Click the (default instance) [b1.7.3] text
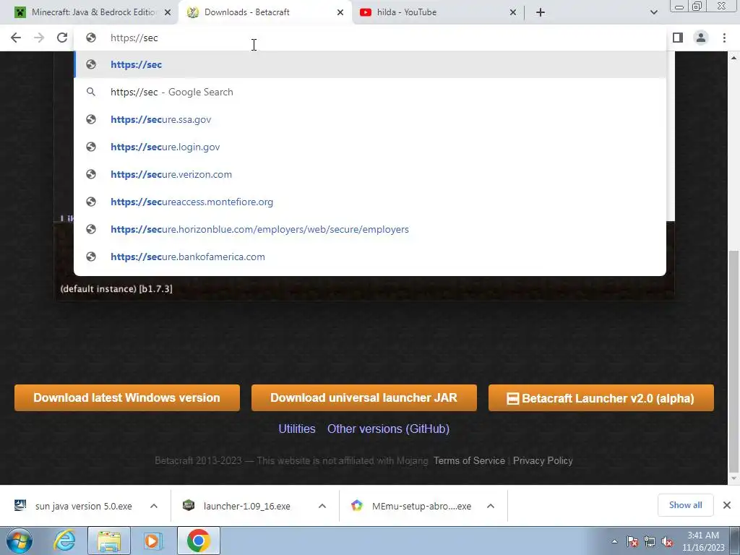This screenshot has width=740, height=555. click(116, 289)
